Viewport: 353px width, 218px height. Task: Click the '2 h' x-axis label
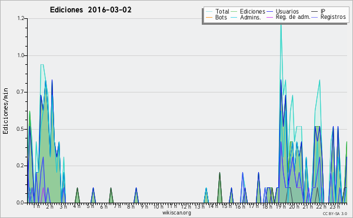[50, 206]
